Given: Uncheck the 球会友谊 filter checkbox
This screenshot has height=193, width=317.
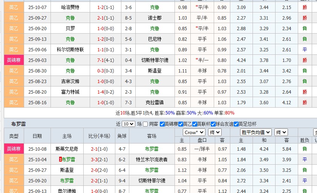Looking at the screenshot, I should click(x=213, y=124).
